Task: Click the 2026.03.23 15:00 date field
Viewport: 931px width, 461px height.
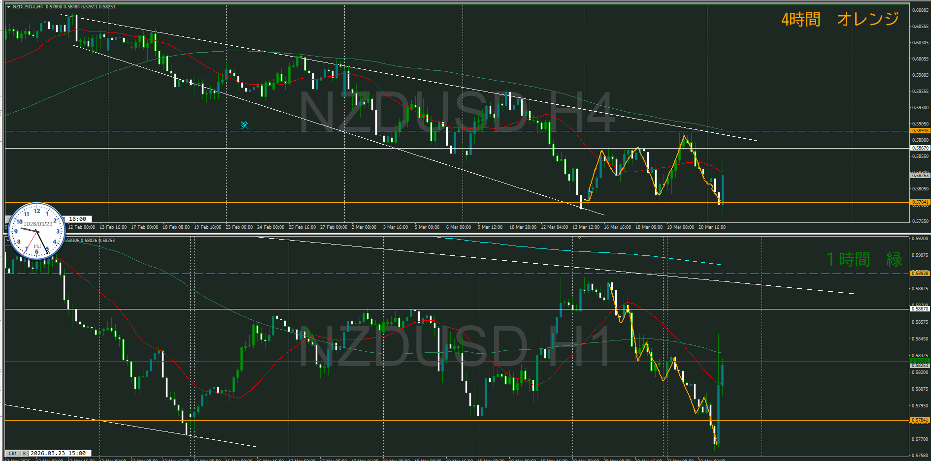Action: 58,453
